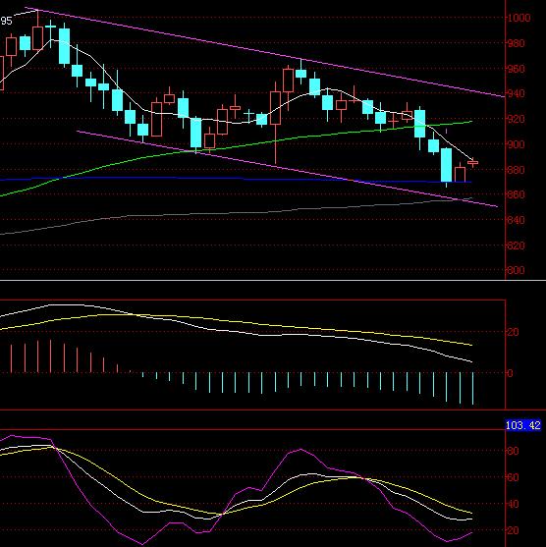Viewport: 546px width, 547px height.
Task: Select the white divider below price chart
Action: (273, 280)
